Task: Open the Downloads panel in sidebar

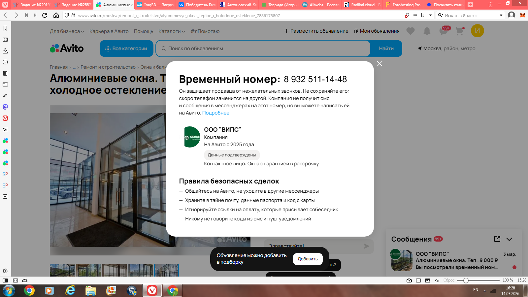Action: click(x=5, y=51)
